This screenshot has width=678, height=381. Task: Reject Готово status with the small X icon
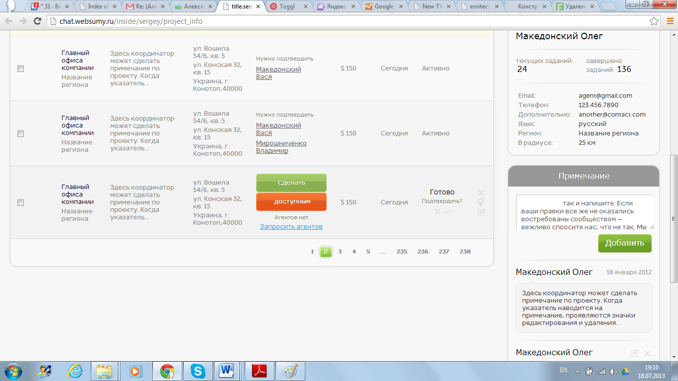[x=437, y=212]
